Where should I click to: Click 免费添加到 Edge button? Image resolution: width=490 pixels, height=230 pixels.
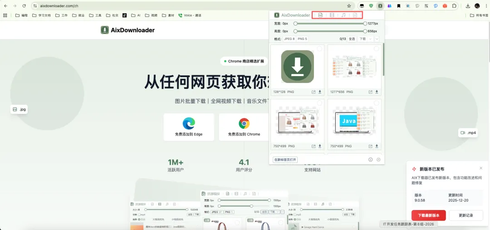189,127
